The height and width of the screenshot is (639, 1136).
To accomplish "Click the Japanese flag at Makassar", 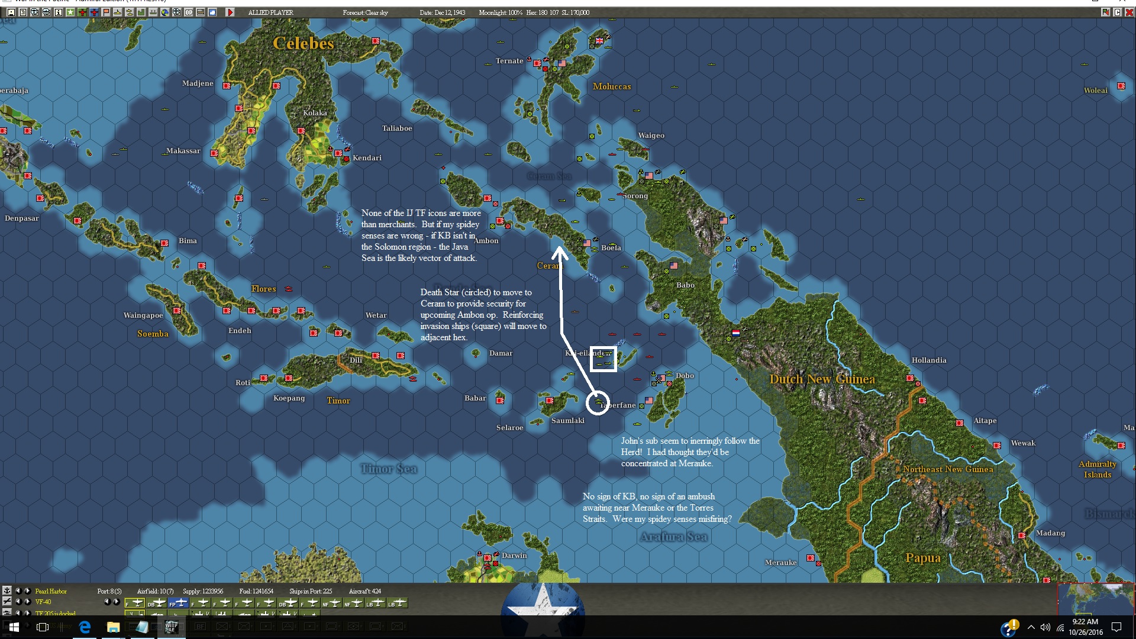I will 214,153.
